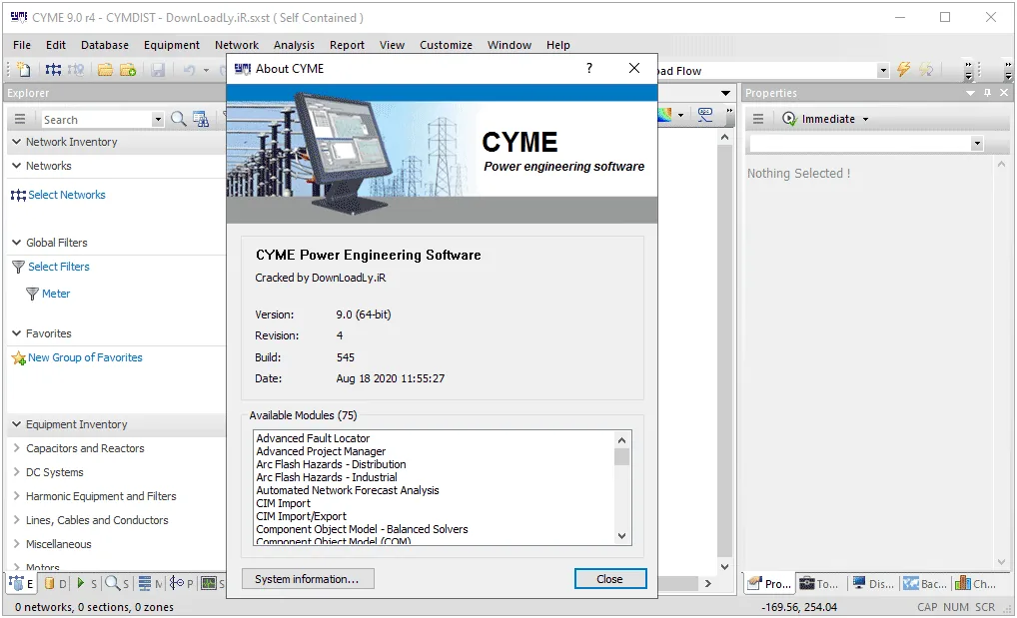Image resolution: width=1017 pixels, height=618 pixels.
Task: Click the advanced search binoculars icon
Action: coord(201,120)
